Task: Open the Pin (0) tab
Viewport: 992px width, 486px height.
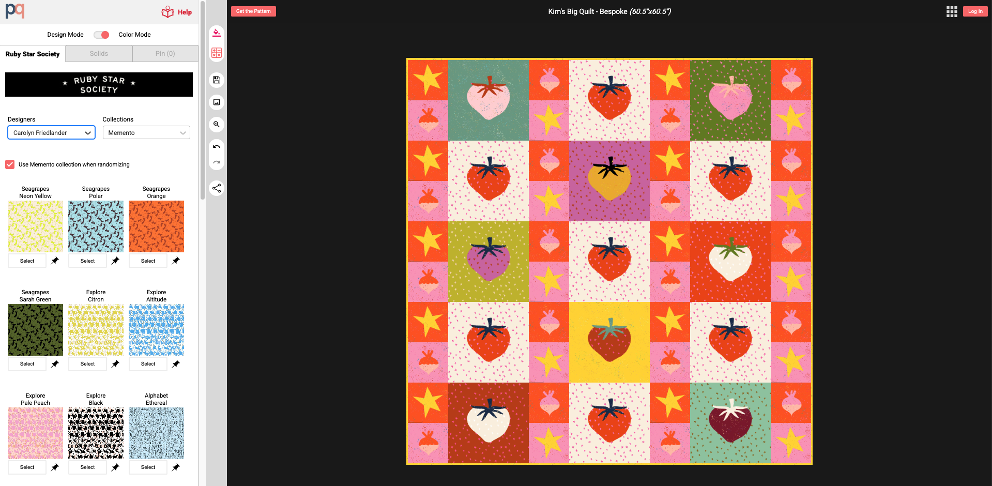Action: [165, 54]
